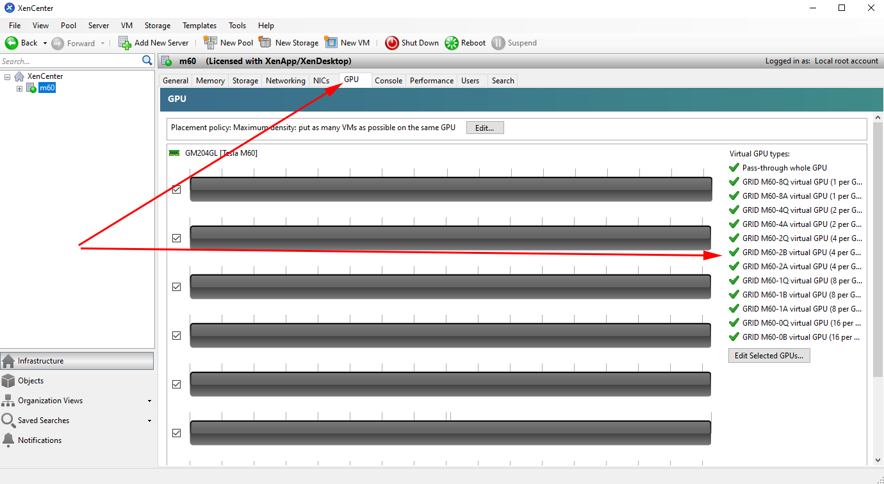
Task: Expand the m60 server tree node
Action: click(19, 88)
